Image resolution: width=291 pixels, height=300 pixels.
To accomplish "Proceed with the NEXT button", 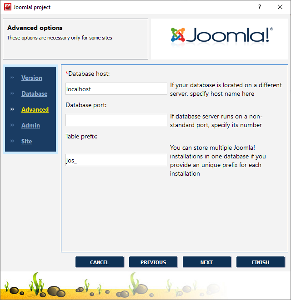I will [206, 262].
